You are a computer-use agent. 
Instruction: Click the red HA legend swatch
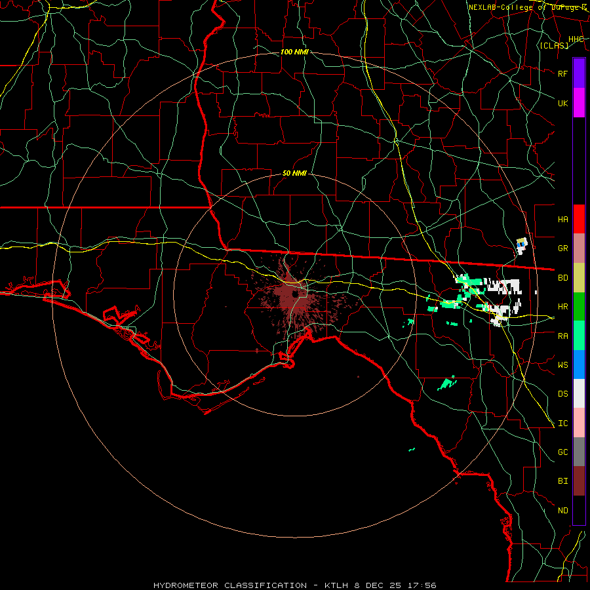(x=579, y=219)
